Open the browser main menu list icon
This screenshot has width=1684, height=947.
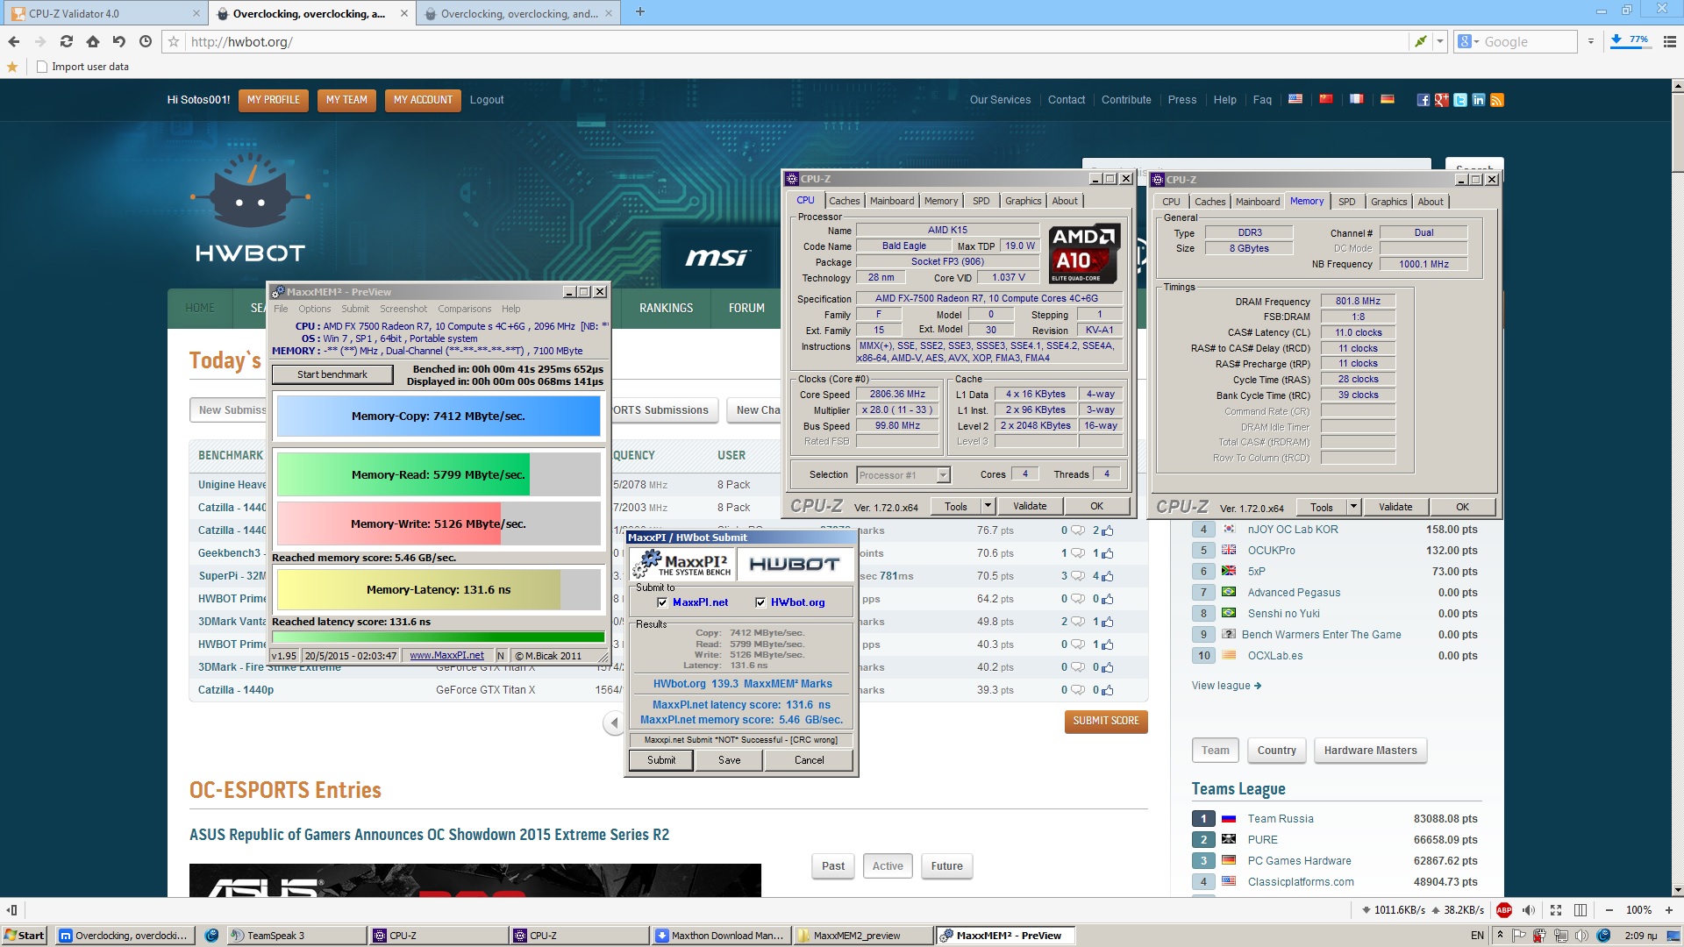pyautogui.click(x=1670, y=41)
